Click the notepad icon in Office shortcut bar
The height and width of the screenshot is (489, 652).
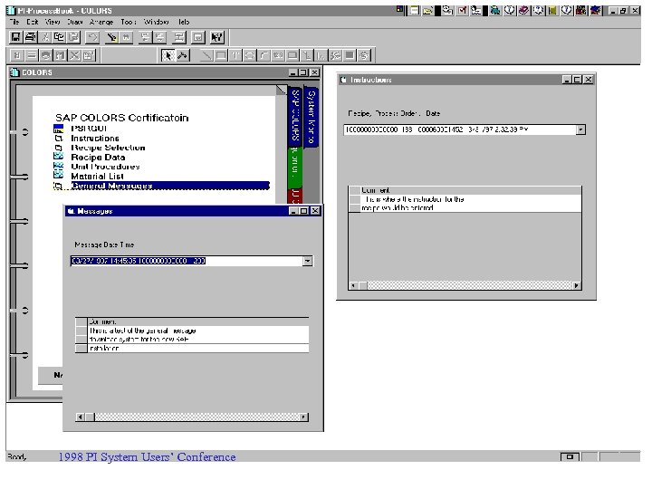click(415, 10)
